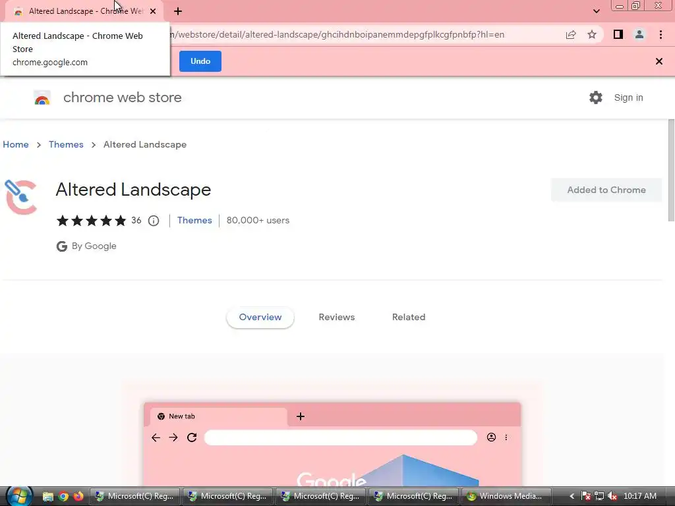
Task: Click Added to Chrome button
Action: (606, 190)
